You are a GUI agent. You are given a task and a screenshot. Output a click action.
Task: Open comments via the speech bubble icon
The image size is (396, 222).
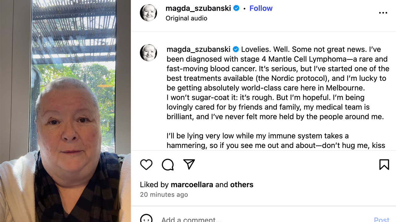[168, 165]
